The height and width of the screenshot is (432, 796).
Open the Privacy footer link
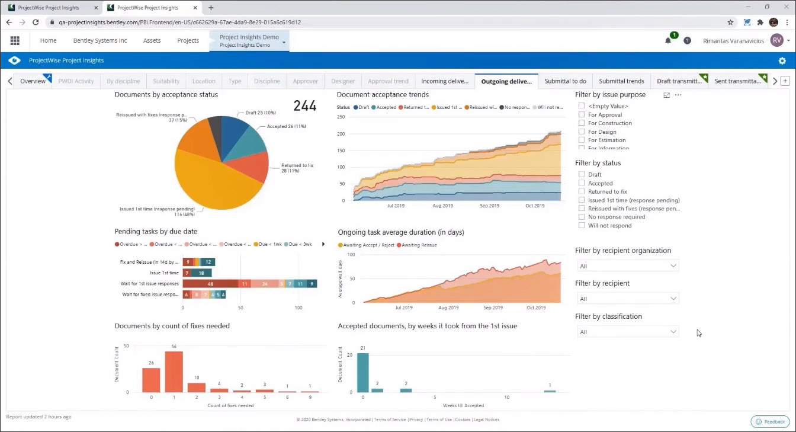click(x=416, y=420)
